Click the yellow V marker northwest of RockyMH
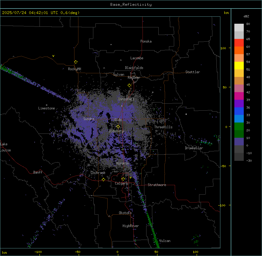 (x=53, y=56)
